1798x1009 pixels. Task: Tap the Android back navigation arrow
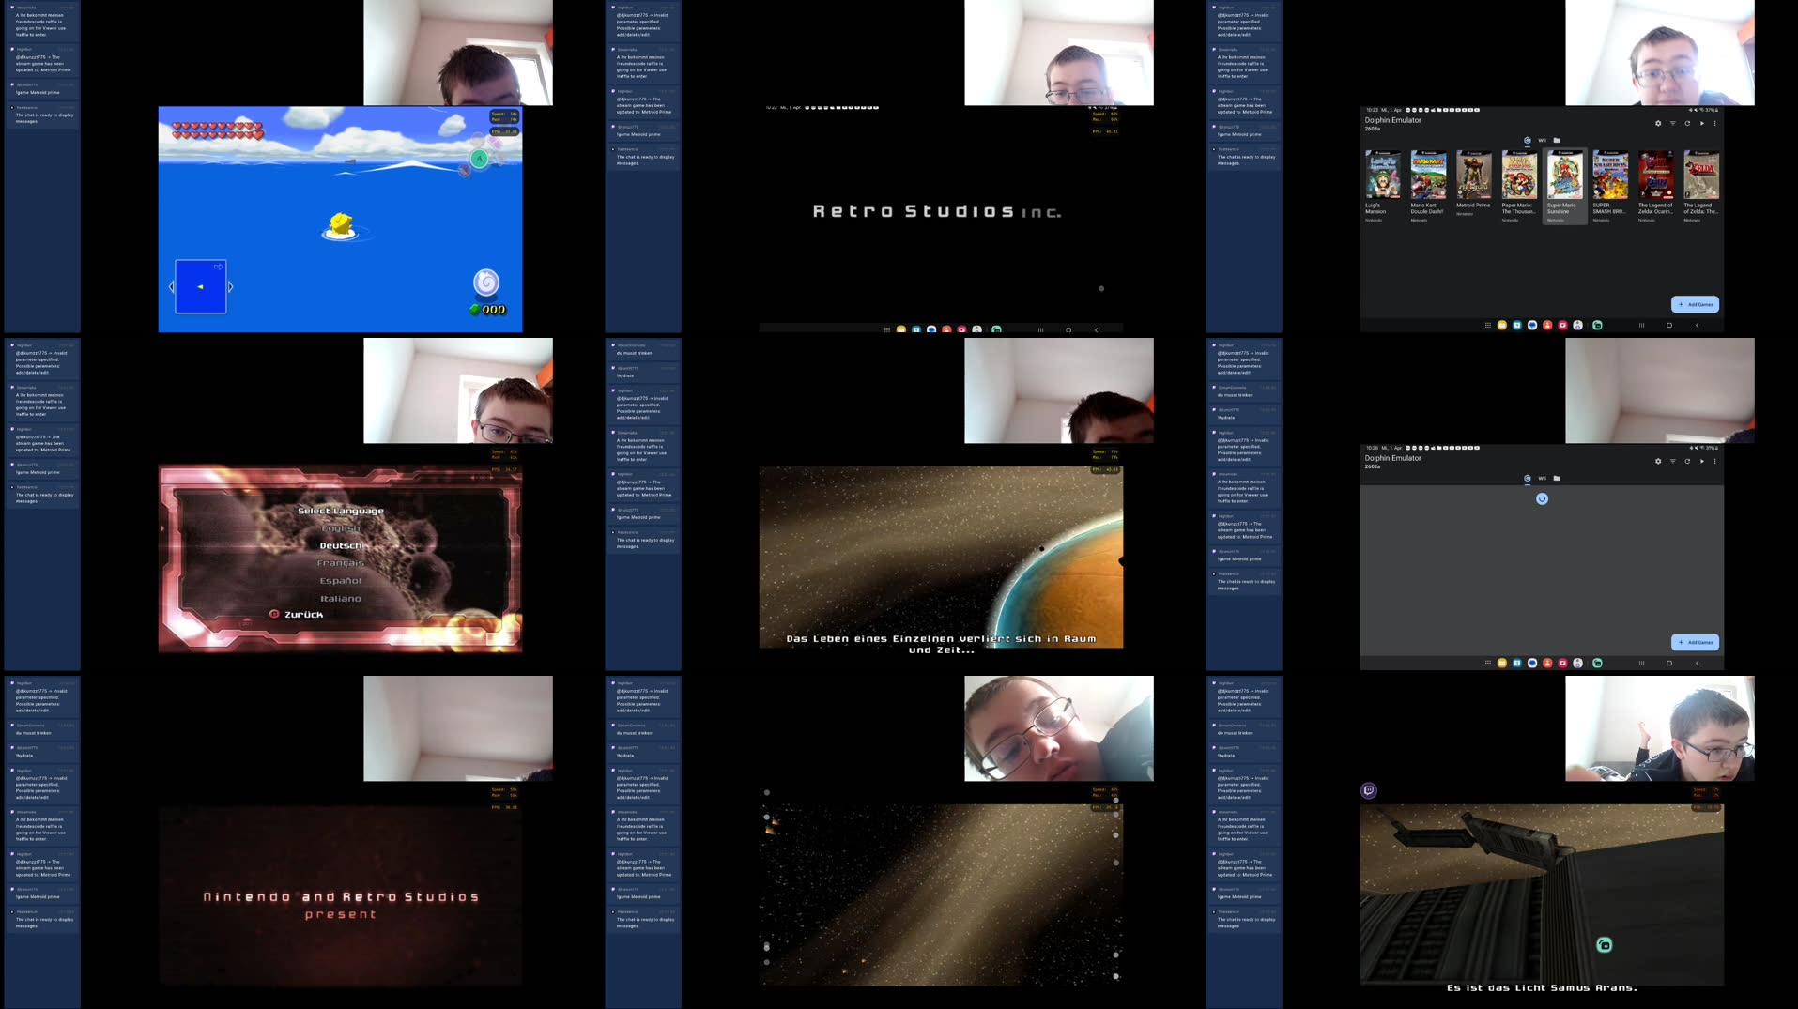pyautogui.click(x=1698, y=326)
